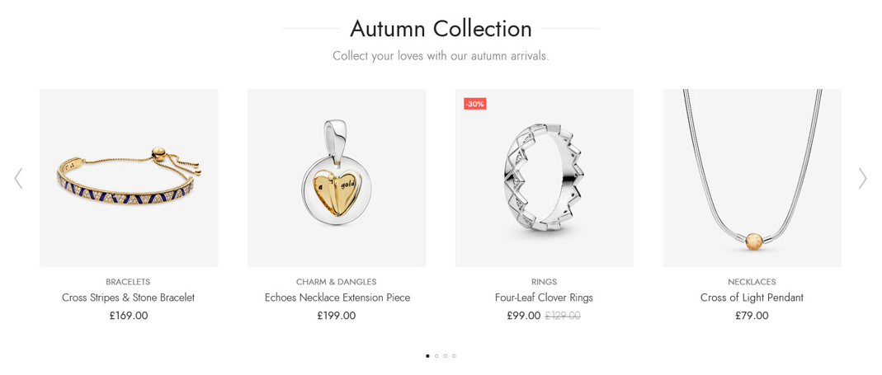Open the Charm & Dangles category link
Viewport: 882px width, 375px height.
337,282
